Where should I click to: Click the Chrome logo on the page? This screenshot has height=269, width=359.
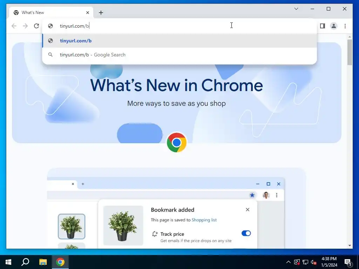[x=177, y=143]
